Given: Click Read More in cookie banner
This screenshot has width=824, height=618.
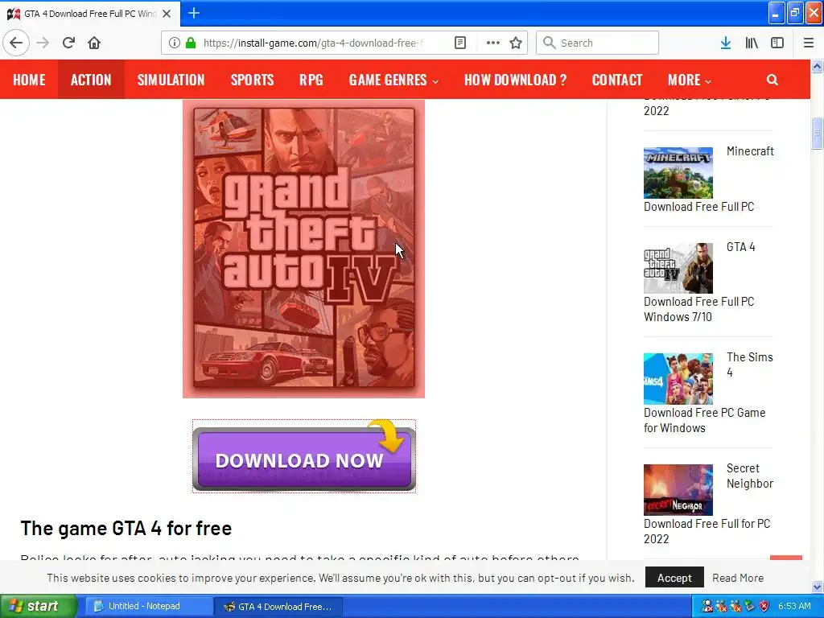Looking at the screenshot, I should coord(738,578).
